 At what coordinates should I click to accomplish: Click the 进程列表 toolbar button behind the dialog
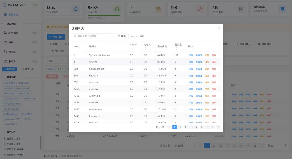[265, 44]
